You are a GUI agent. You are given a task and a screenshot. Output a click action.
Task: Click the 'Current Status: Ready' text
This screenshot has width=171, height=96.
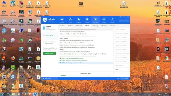[85, 74]
